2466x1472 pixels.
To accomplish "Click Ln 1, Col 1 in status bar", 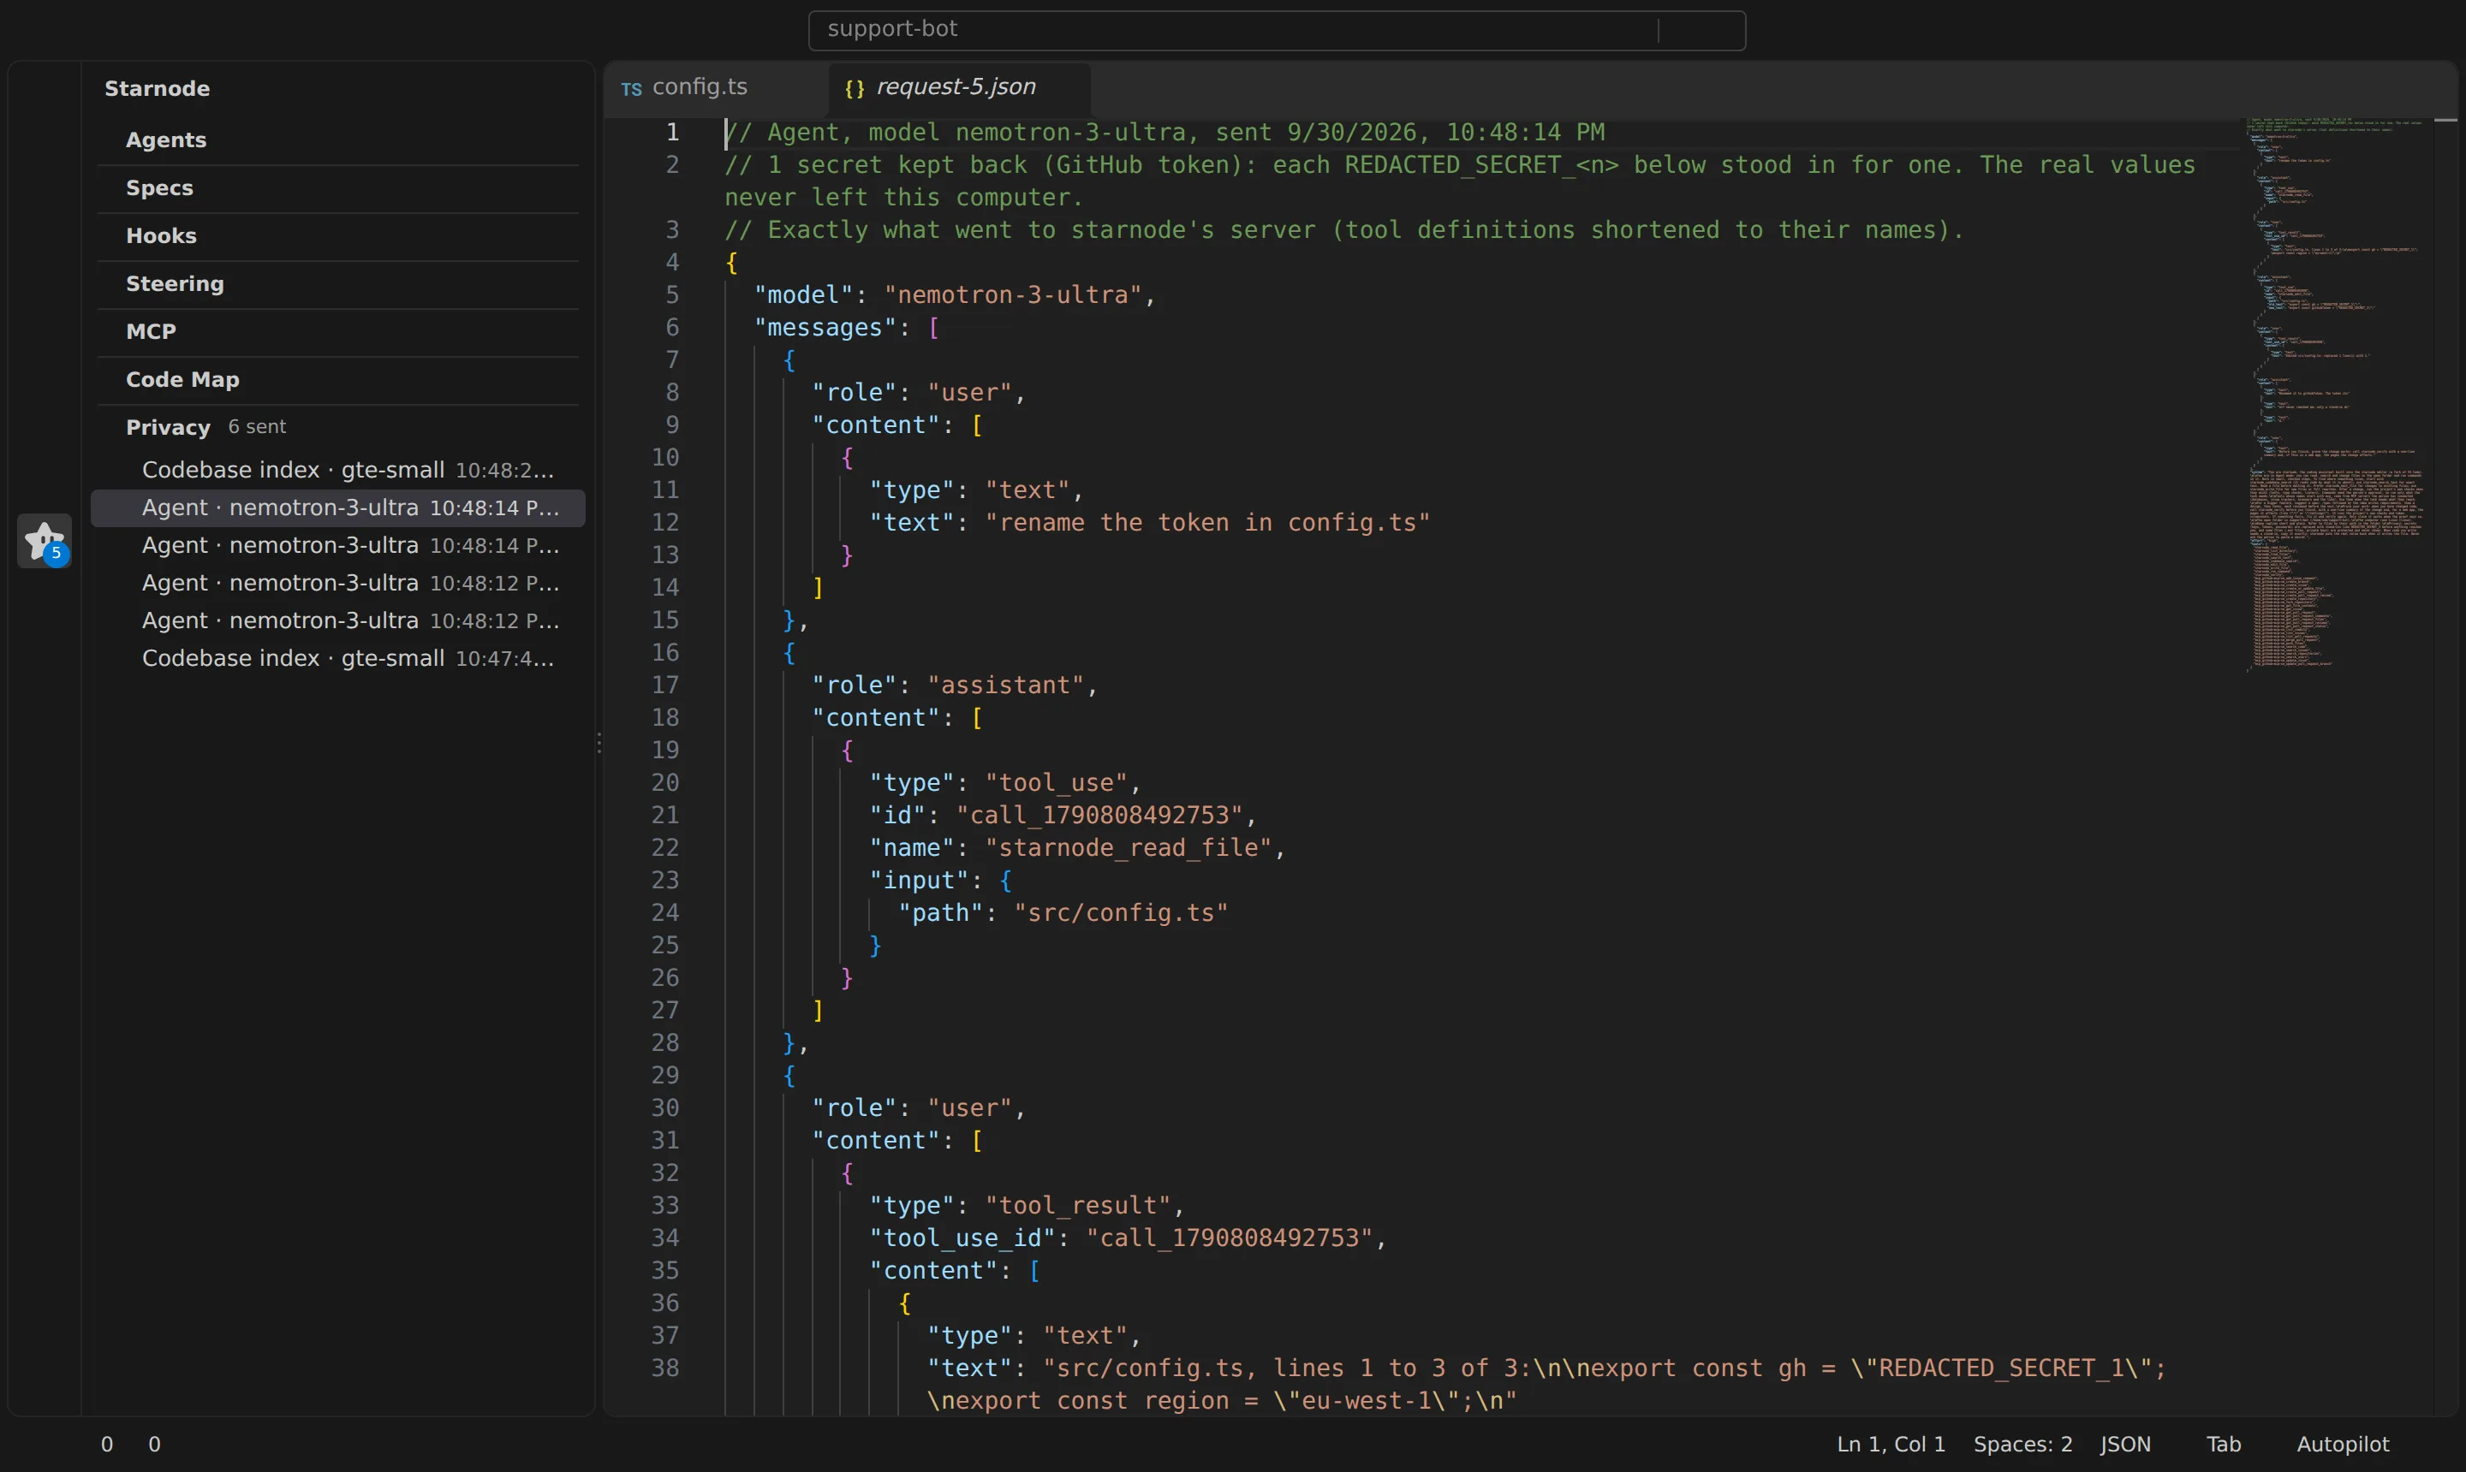I will tap(1891, 1445).
